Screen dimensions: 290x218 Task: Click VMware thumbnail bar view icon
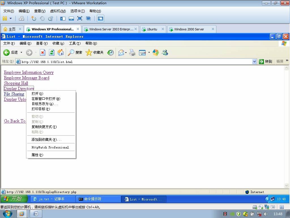point(71,18)
